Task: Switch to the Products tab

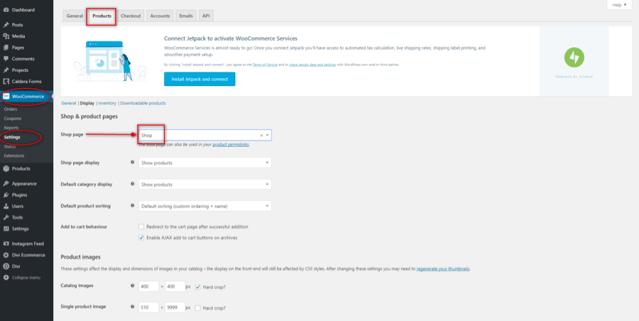Action: click(x=102, y=16)
